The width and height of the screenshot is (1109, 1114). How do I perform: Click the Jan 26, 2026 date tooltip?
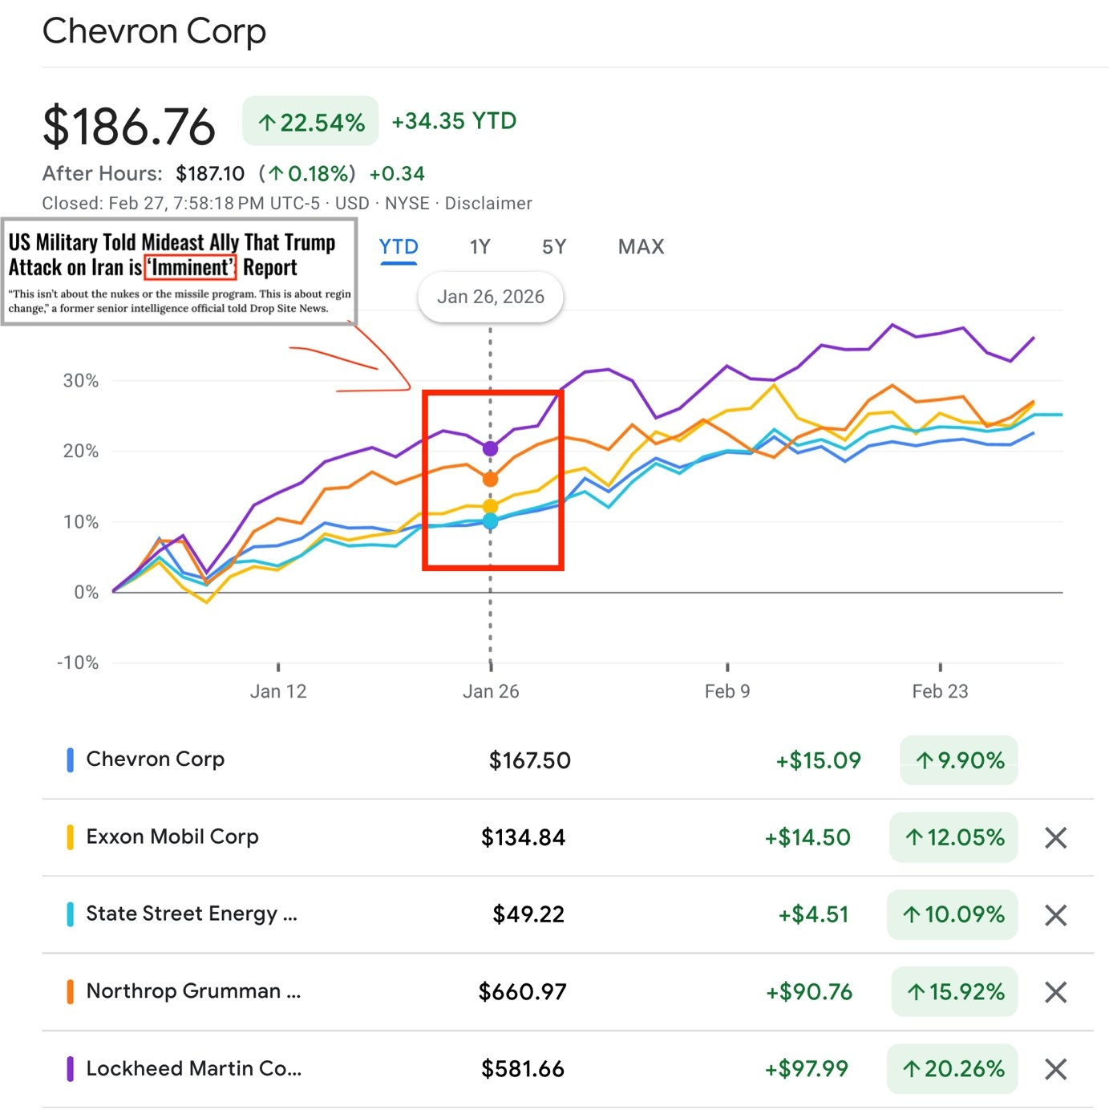(491, 297)
